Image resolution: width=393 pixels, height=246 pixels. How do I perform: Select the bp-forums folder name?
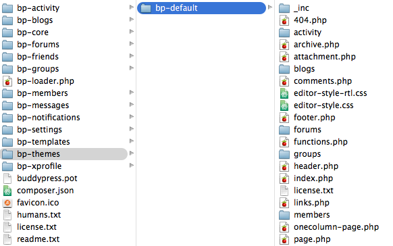(38, 45)
